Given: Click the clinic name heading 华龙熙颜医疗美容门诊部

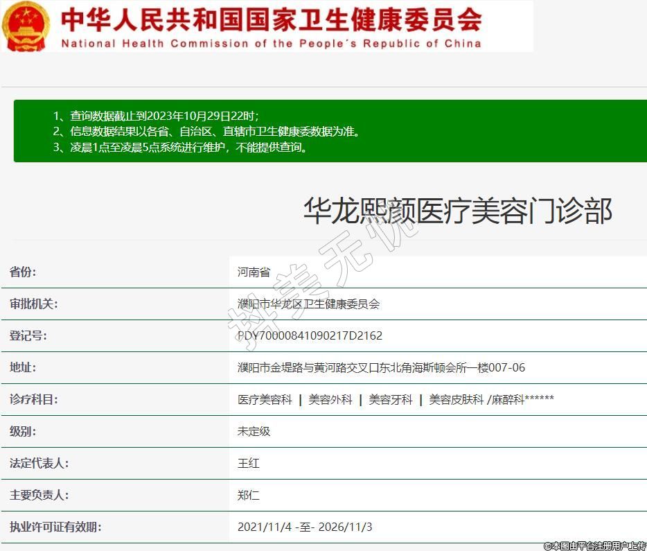Looking at the screenshot, I should 457,211.
